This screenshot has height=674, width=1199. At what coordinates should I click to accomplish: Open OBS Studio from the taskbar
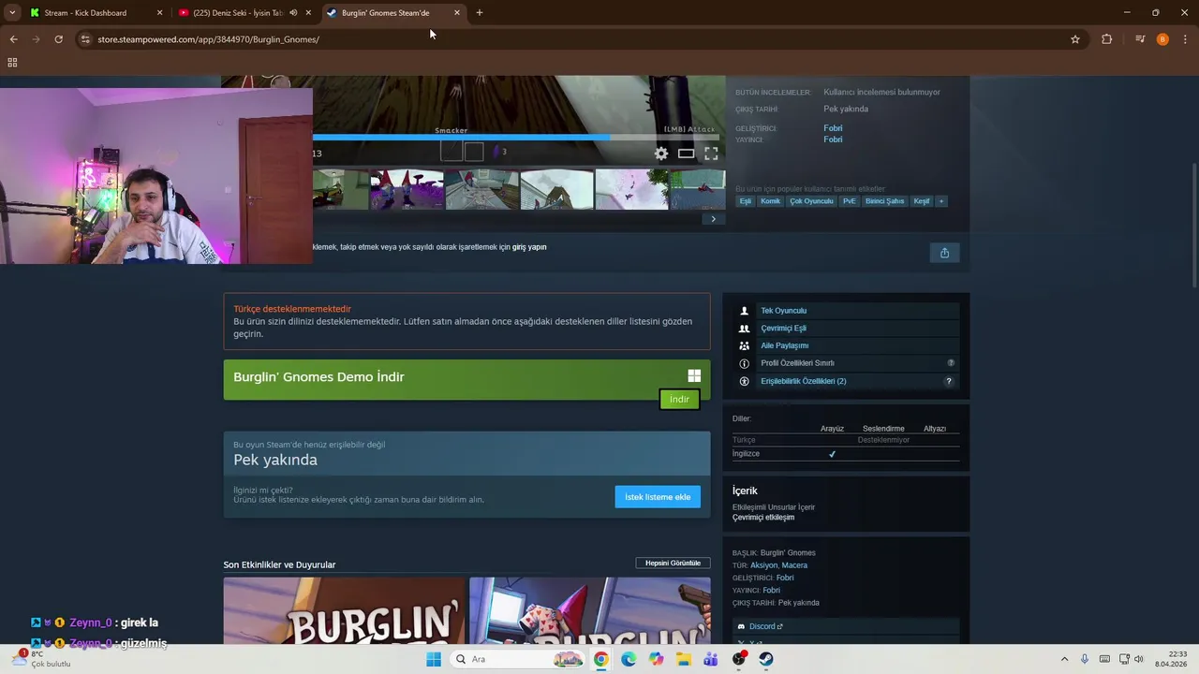click(739, 659)
